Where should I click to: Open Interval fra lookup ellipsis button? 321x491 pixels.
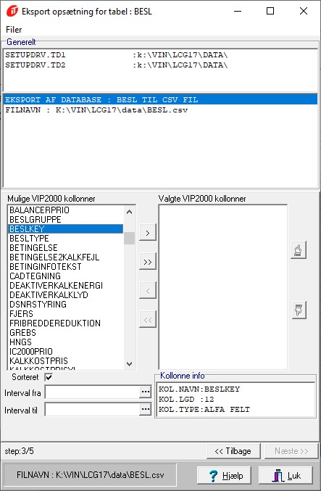tap(145, 392)
